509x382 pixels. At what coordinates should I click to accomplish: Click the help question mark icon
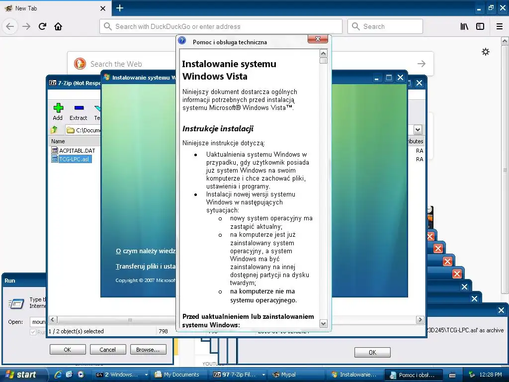point(182,41)
